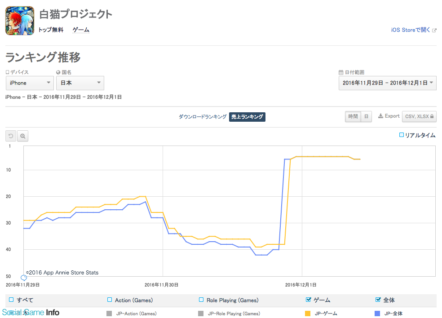Click the chart zoom magnifier icon
The image size is (442, 318).
pos(22,136)
